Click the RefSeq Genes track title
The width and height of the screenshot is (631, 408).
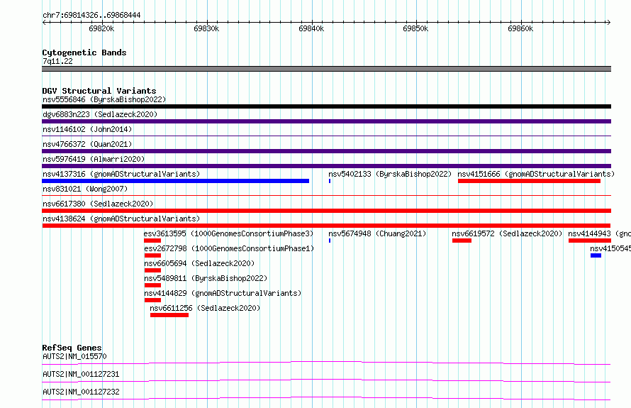(x=72, y=348)
